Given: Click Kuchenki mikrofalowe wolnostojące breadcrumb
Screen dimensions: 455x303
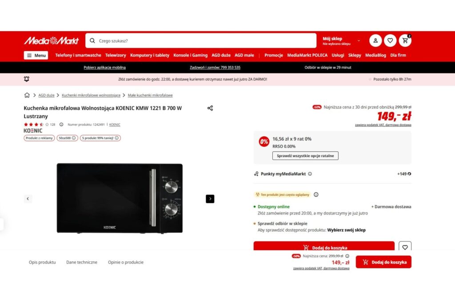Looking at the screenshot, I should 91,95.
